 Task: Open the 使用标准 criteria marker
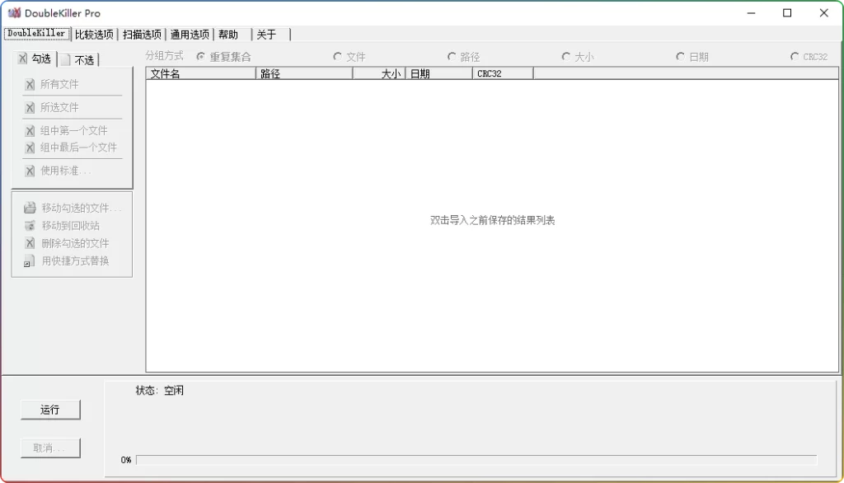click(29, 171)
